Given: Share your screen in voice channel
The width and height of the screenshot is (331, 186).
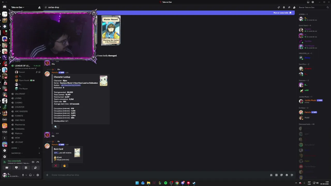Looking at the screenshot, I should (x=16, y=168).
